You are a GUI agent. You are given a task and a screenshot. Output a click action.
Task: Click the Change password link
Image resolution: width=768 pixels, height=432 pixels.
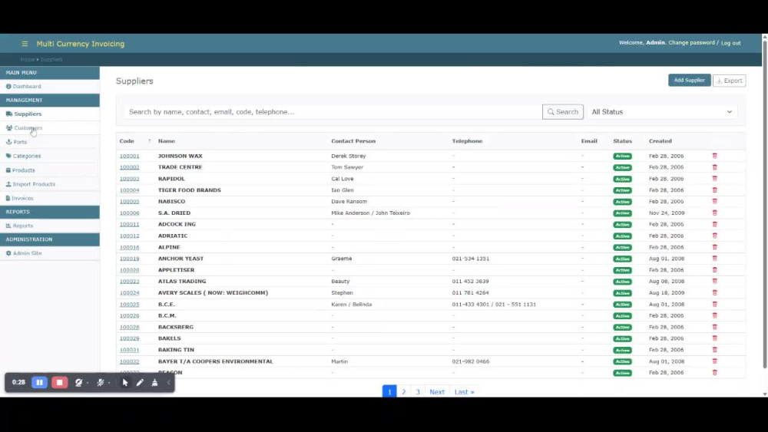pyautogui.click(x=691, y=42)
